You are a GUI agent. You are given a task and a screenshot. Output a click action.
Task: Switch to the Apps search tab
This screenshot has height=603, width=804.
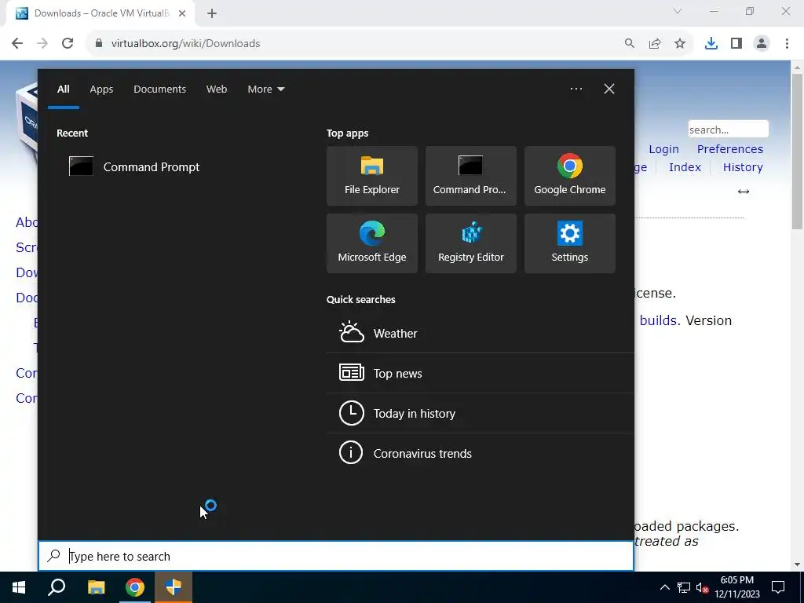click(101, 90)
